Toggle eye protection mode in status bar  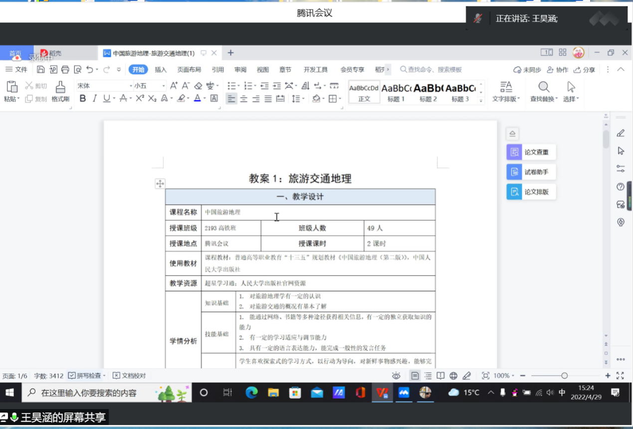tap(396, 376)
